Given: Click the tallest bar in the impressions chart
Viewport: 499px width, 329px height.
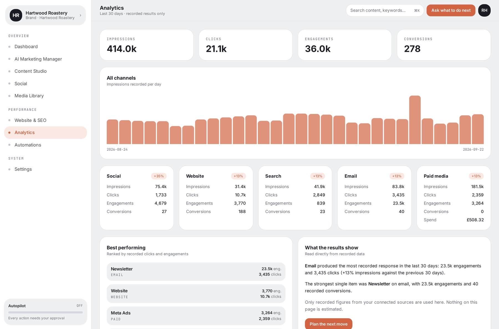Looking at the screenshot, I should [x=415, y=120].
